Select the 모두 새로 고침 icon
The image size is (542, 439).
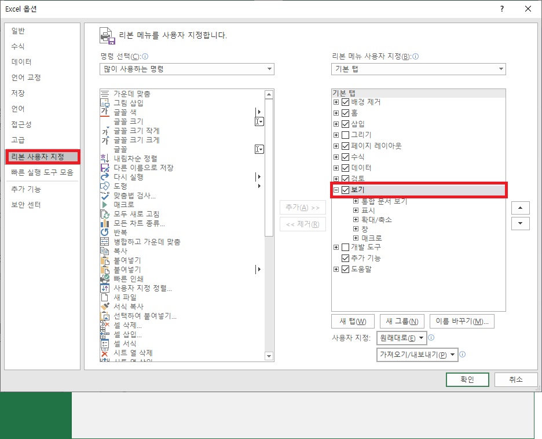tap(104, 214)
